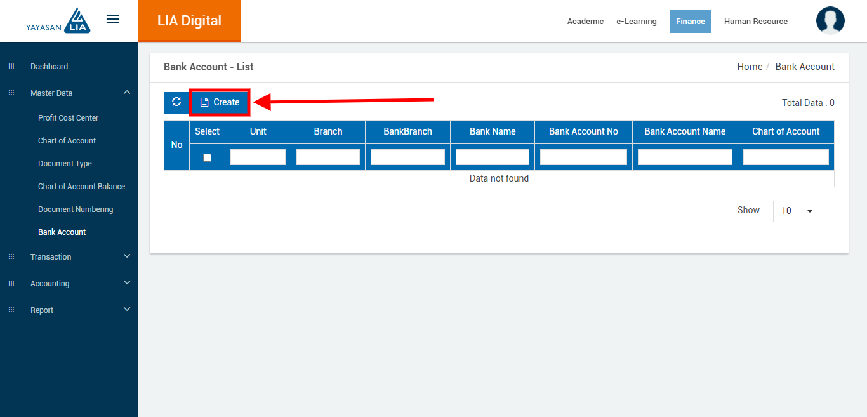Collapse the Master Data section

(x=127, y=93)
